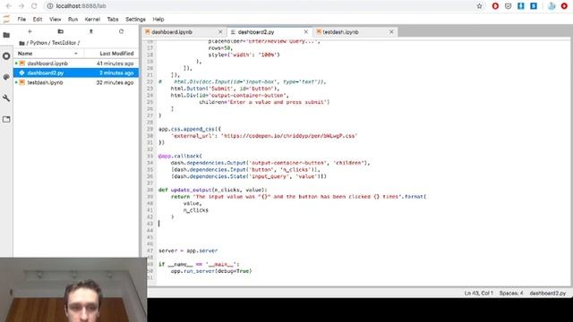The image size is (573, 322).
Task: Click the JupyterLab logo icon
Action: click(6, 19)
